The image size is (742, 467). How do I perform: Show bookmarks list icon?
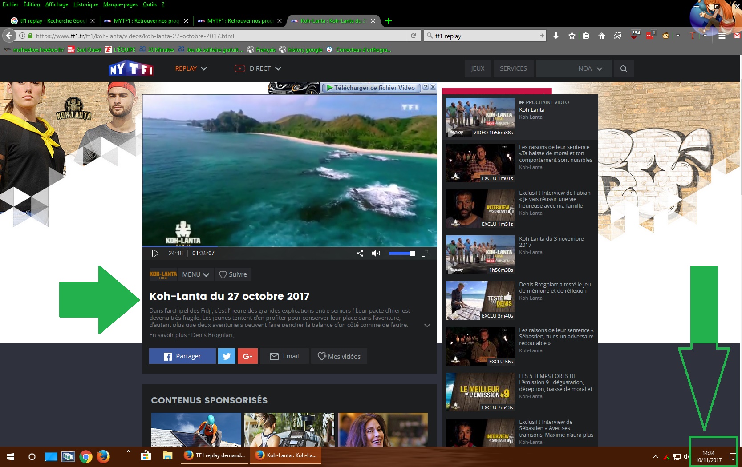pos(586,36)
